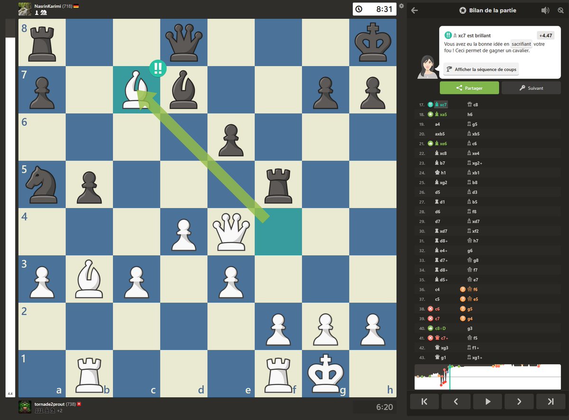Select the black bishop on d7

pyautogui.click(x=184, y=89)
